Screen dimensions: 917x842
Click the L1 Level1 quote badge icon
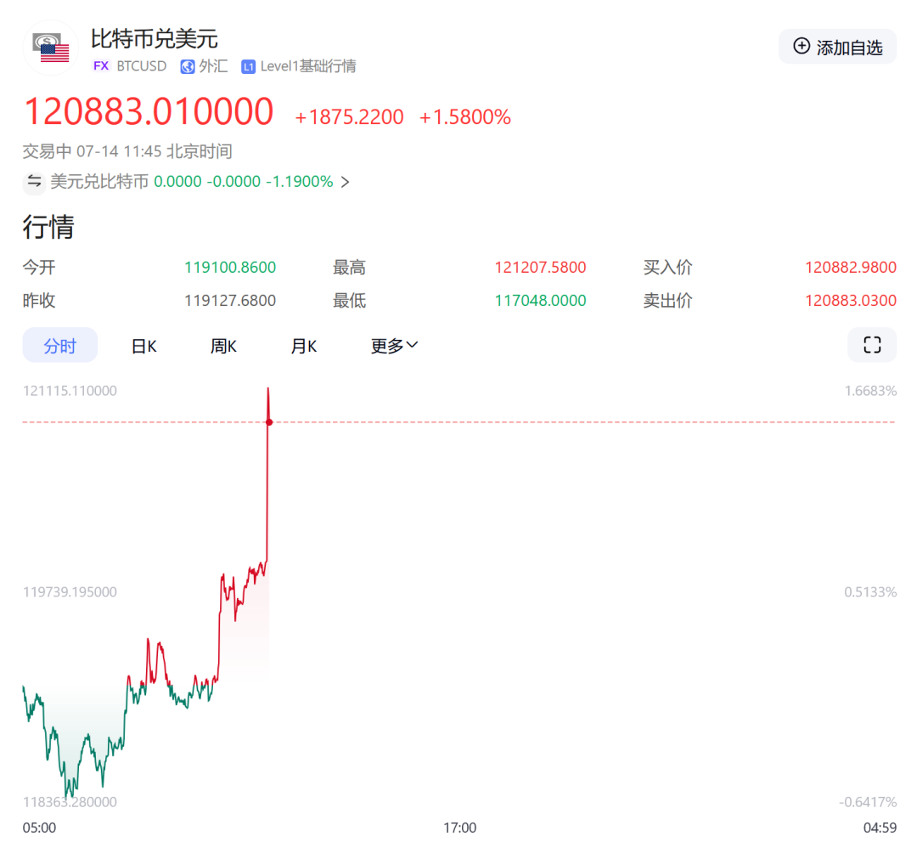248,67
